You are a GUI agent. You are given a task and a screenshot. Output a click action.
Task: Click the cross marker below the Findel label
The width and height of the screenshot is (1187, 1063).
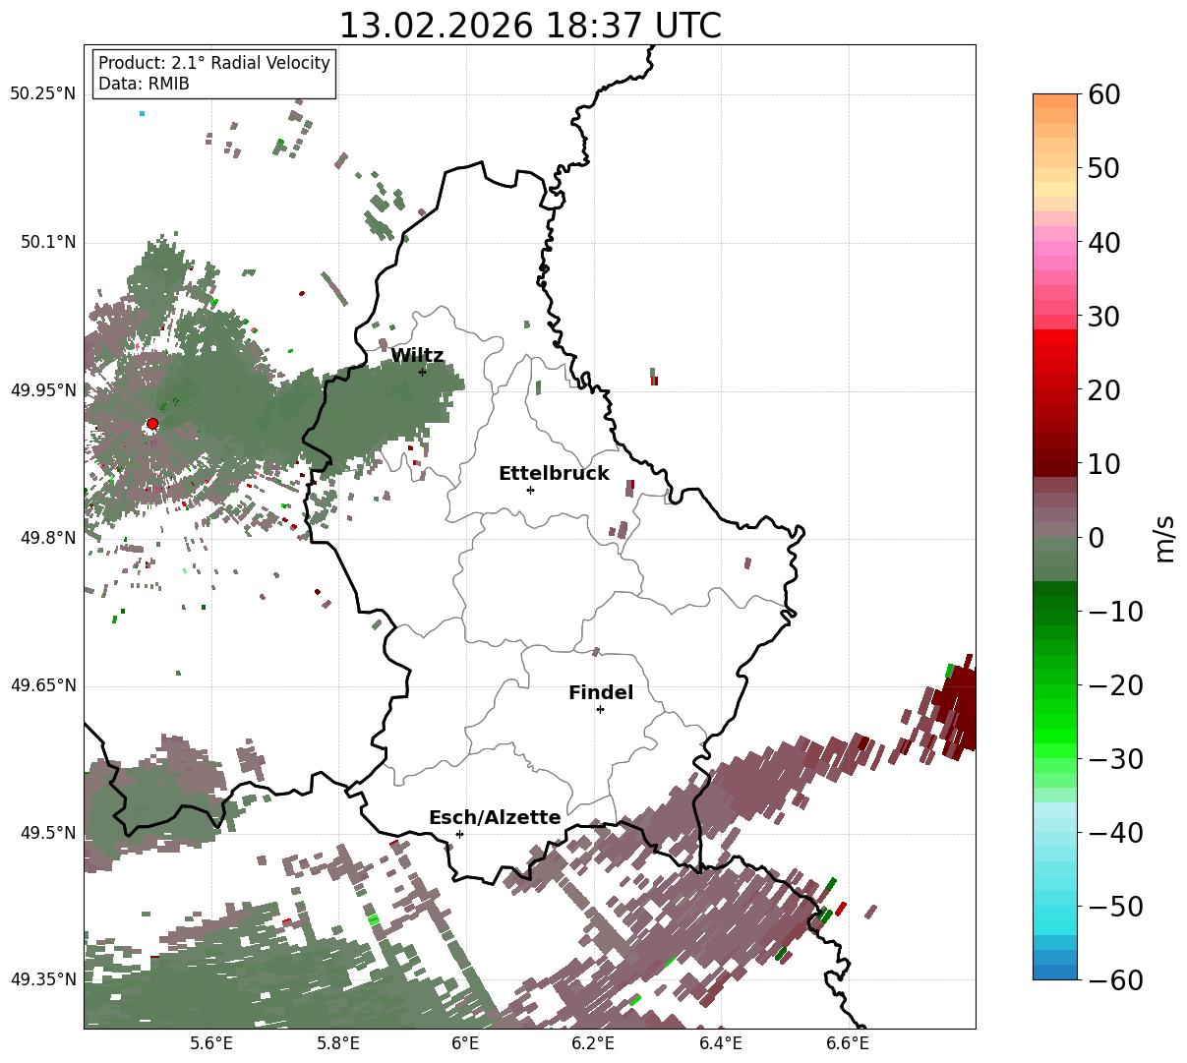coord(600,709)
